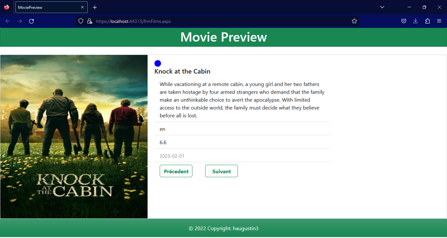Go to previous movie with Précedent
This screenshot has height=238, width=447.
[176, 171]
